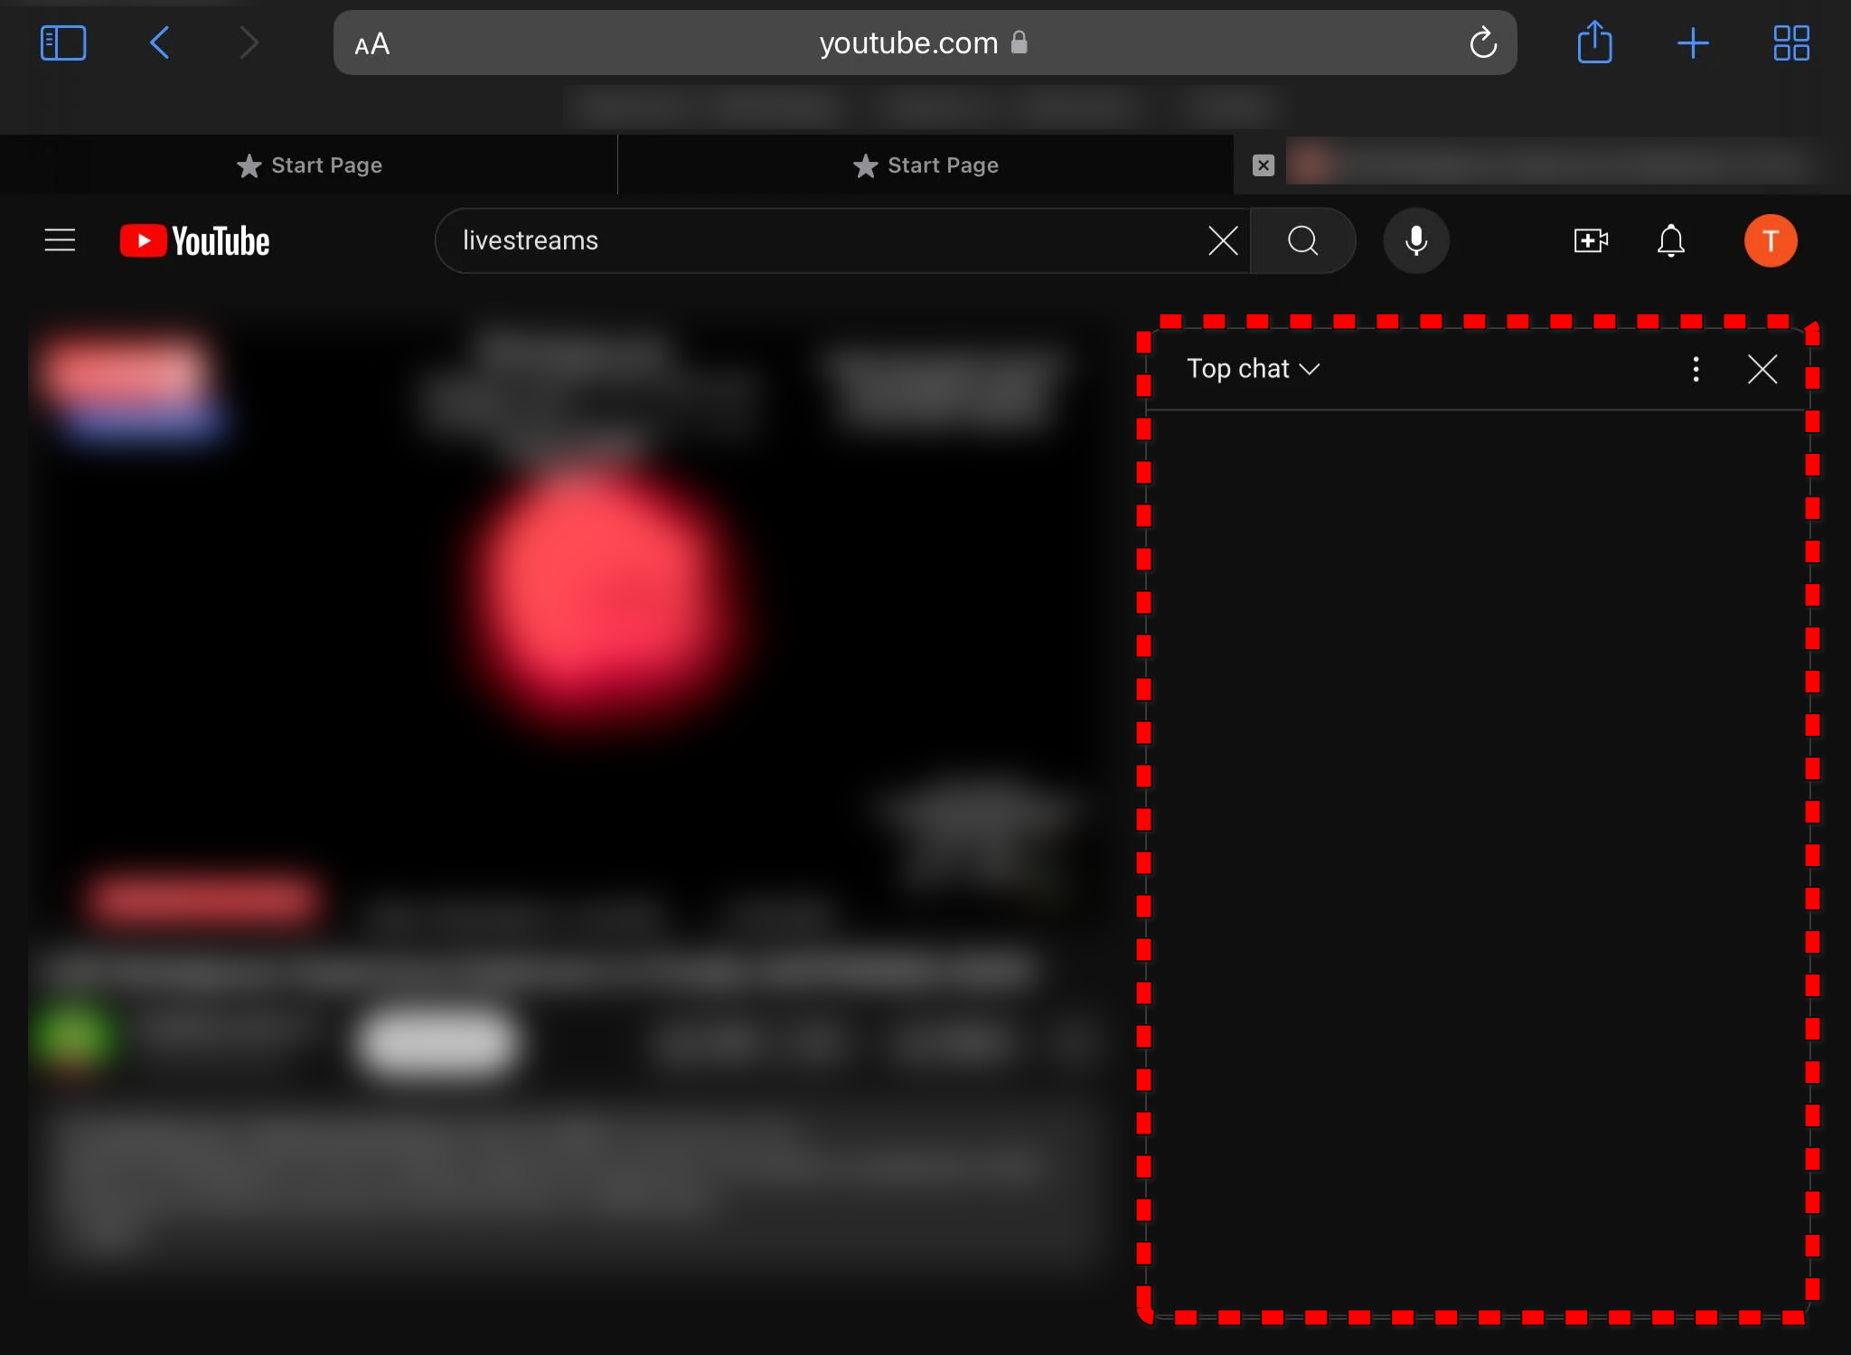Open a new tab with the plus

coord(1693,42)
